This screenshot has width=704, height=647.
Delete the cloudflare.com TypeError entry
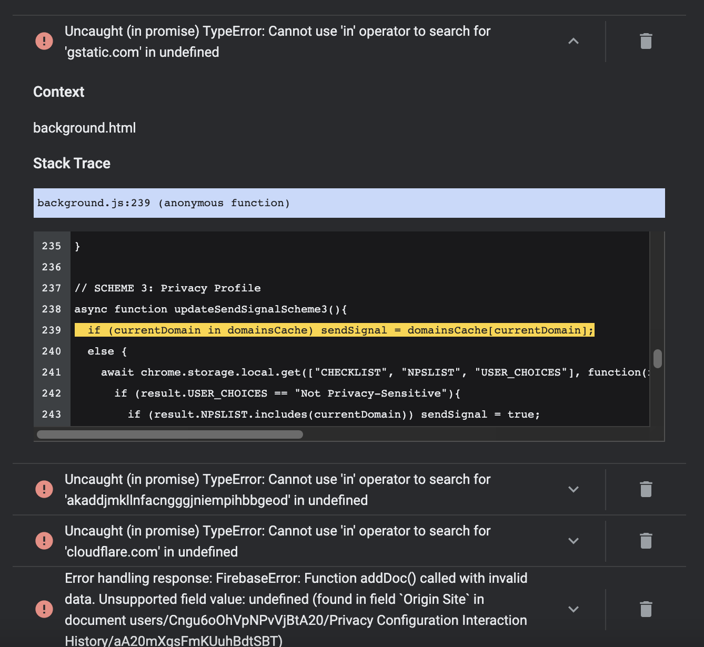pyautogui.click(x=646, y=541)
